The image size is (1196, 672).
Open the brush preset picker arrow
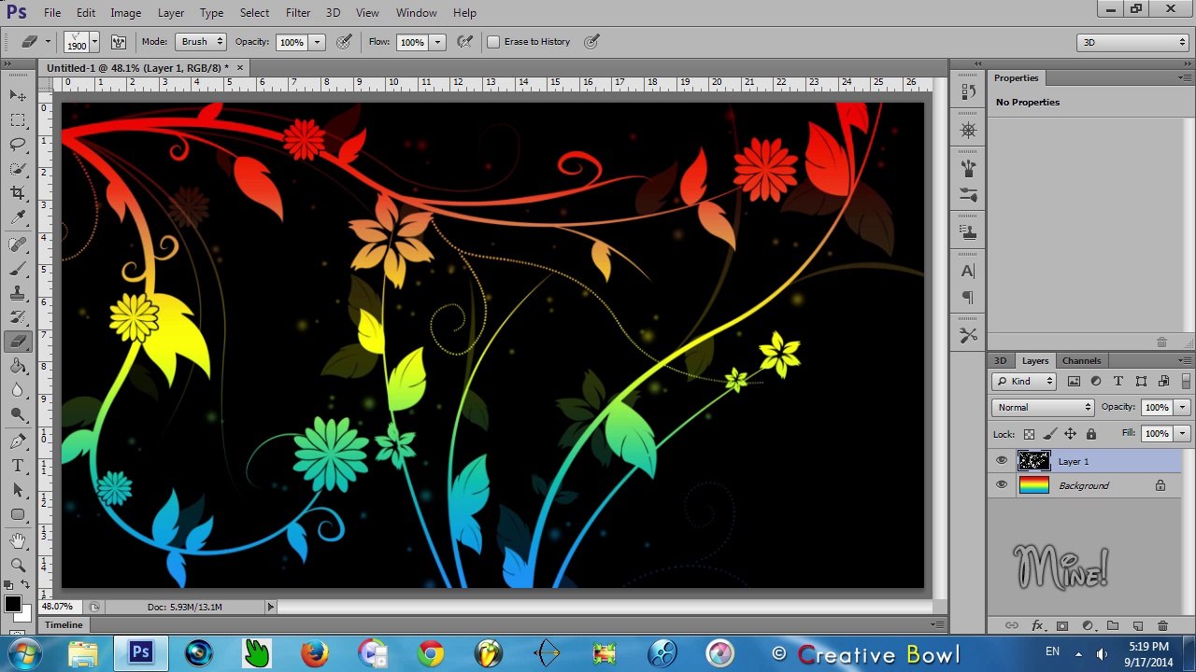pyautogui.click(x=94, y=42)
